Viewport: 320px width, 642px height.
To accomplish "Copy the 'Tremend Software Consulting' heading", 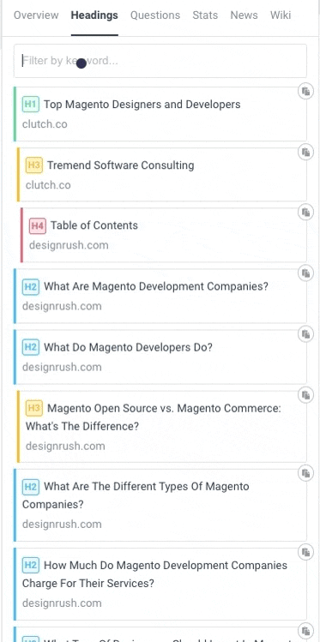I will pyautogui.click(x=305, y=152).
